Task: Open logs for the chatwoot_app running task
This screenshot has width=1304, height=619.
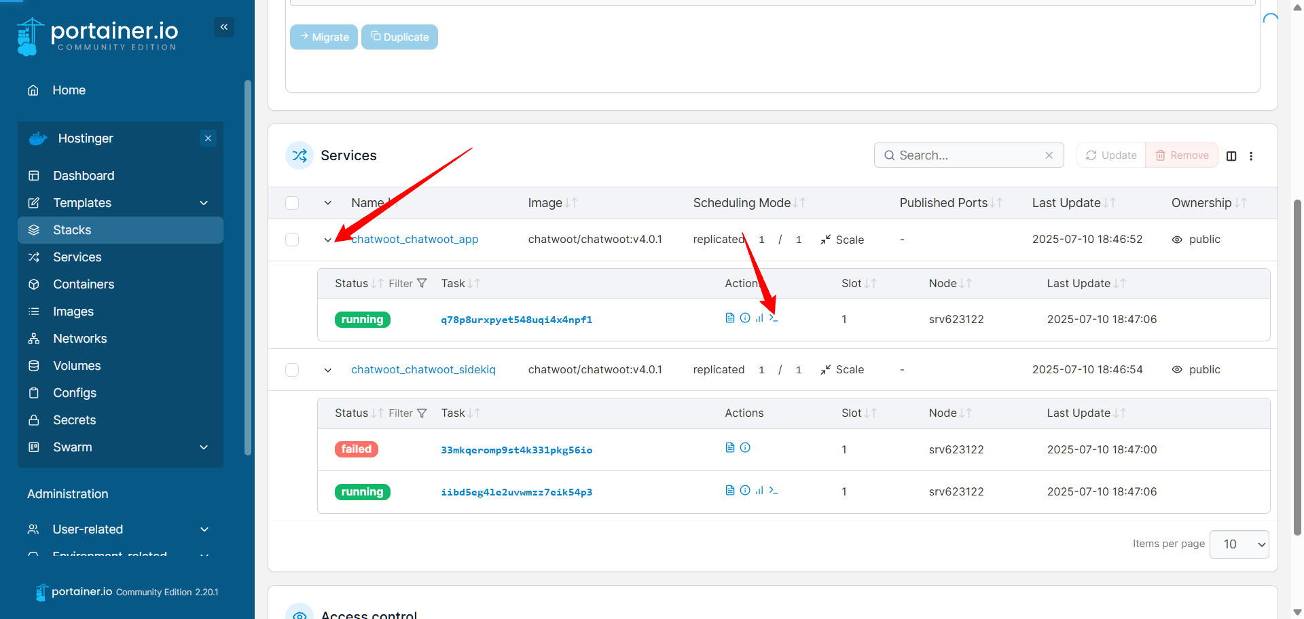Action: (x=730, y=318)
